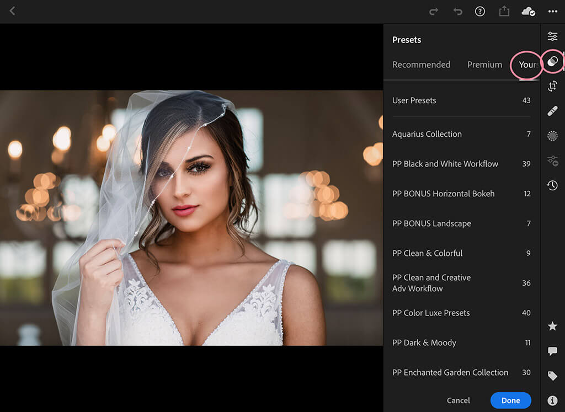Select the Presets icon in sidebar
This screenshot has height=412, width=565.
click(552, 61)
